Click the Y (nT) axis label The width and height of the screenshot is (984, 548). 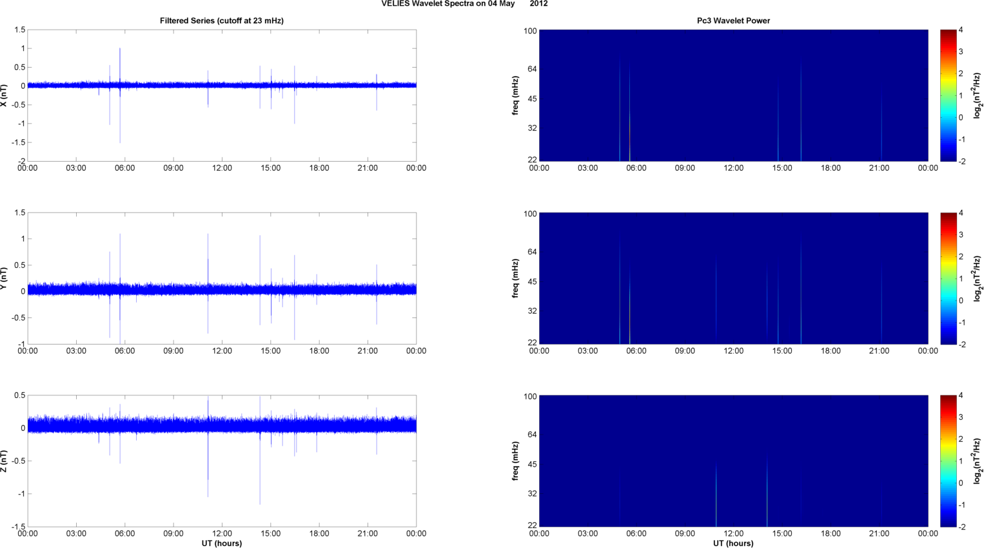tap(4, 278)
